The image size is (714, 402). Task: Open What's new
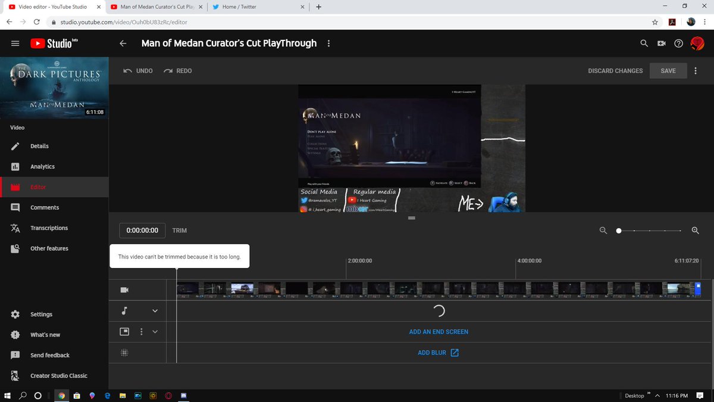(54, 335)
